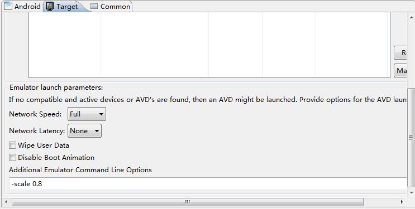
Task: Click the vertical scrollbar up arrow
Action: pos(411,17)
